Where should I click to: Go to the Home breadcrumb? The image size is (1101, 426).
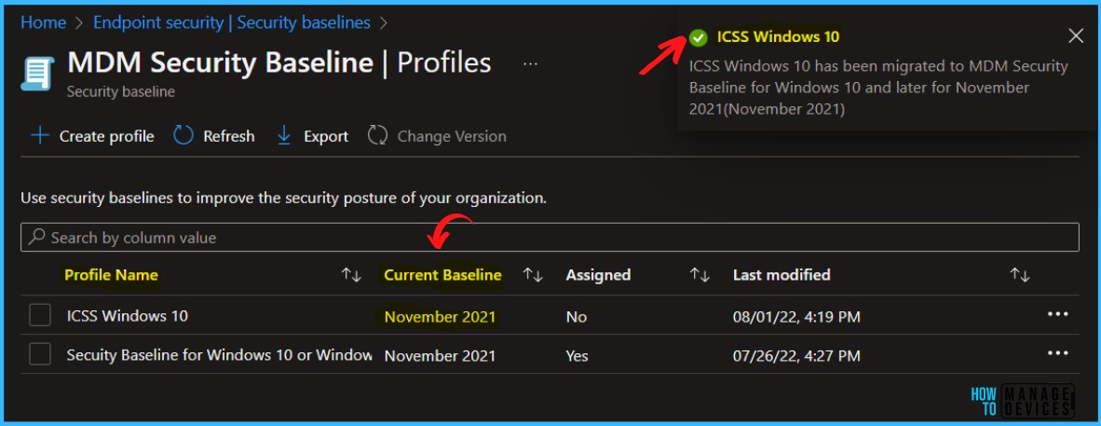coord(44,22)
